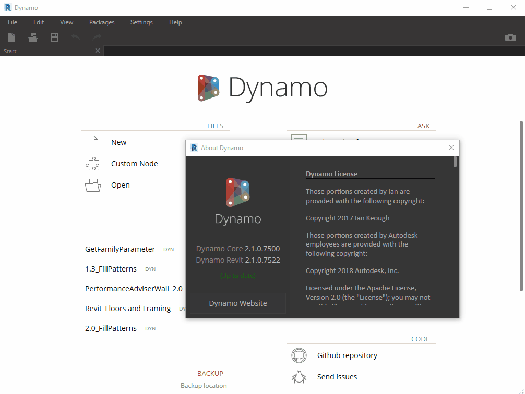Open the Packages menu
Screen dimensions: 525x394
click(102, 22)
